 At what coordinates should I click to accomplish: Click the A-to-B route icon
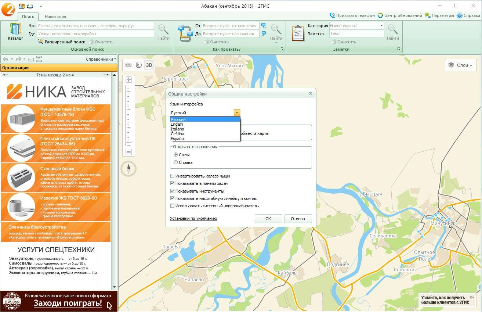[x=185, y=33]
